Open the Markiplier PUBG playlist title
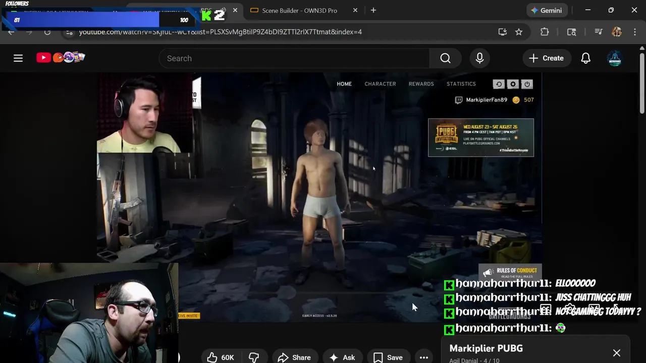This screenshot has width=646, height=363. (x=486, y=348)
